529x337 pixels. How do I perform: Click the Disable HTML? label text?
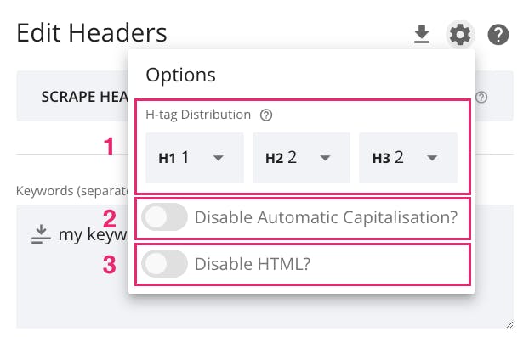click(x=253, y=264)
